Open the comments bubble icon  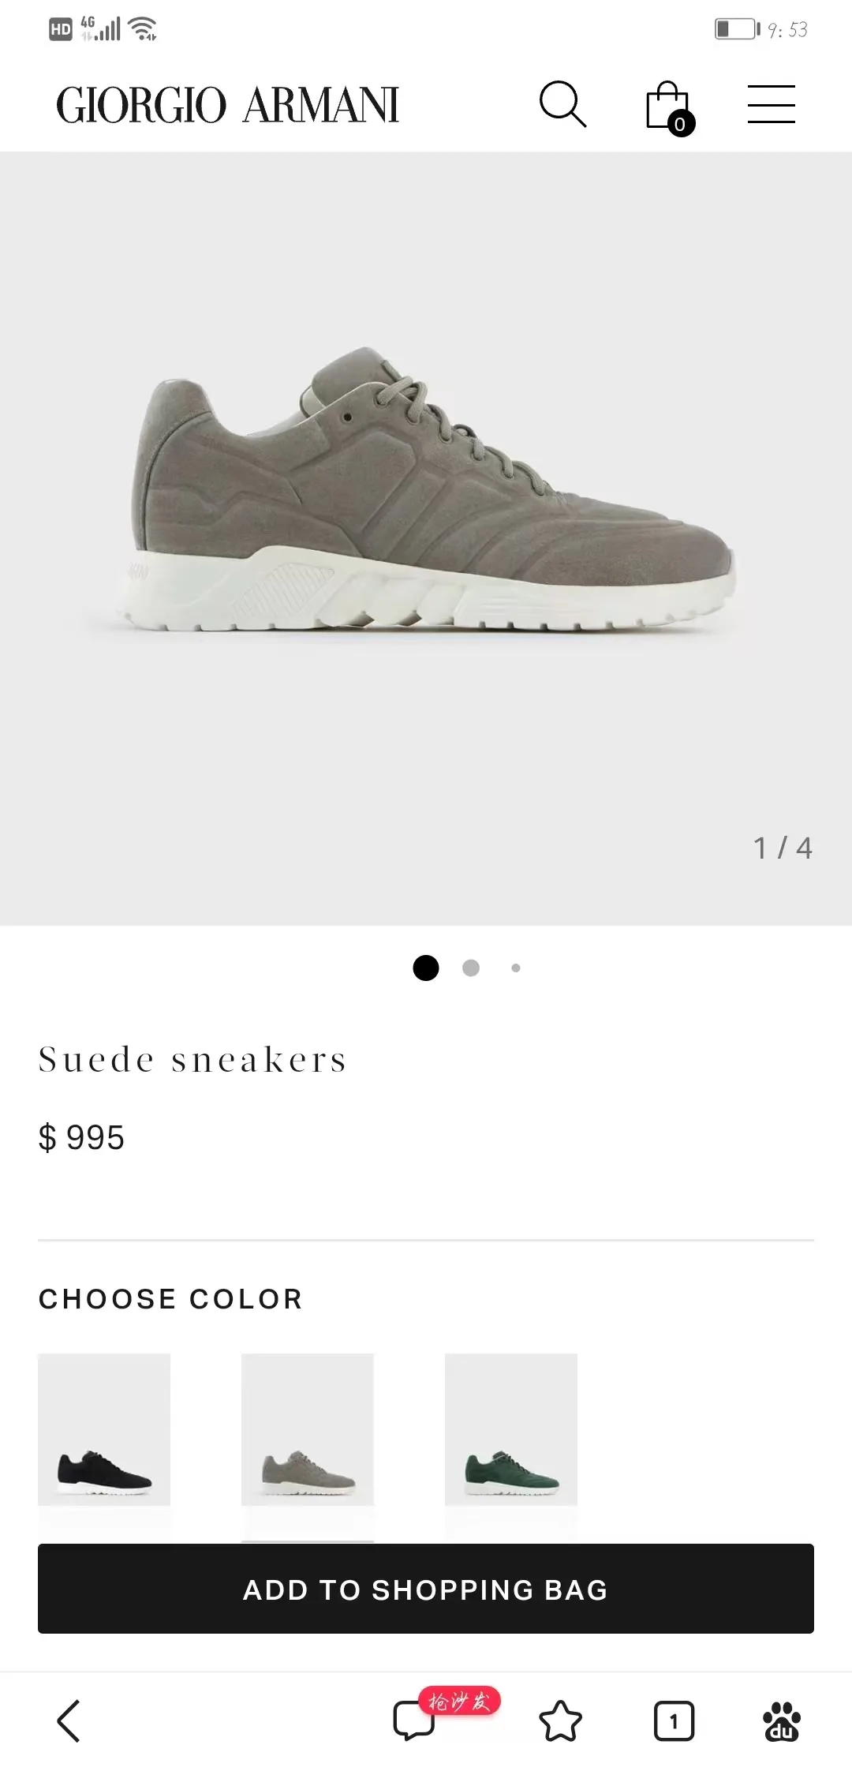coord(413,1721)
